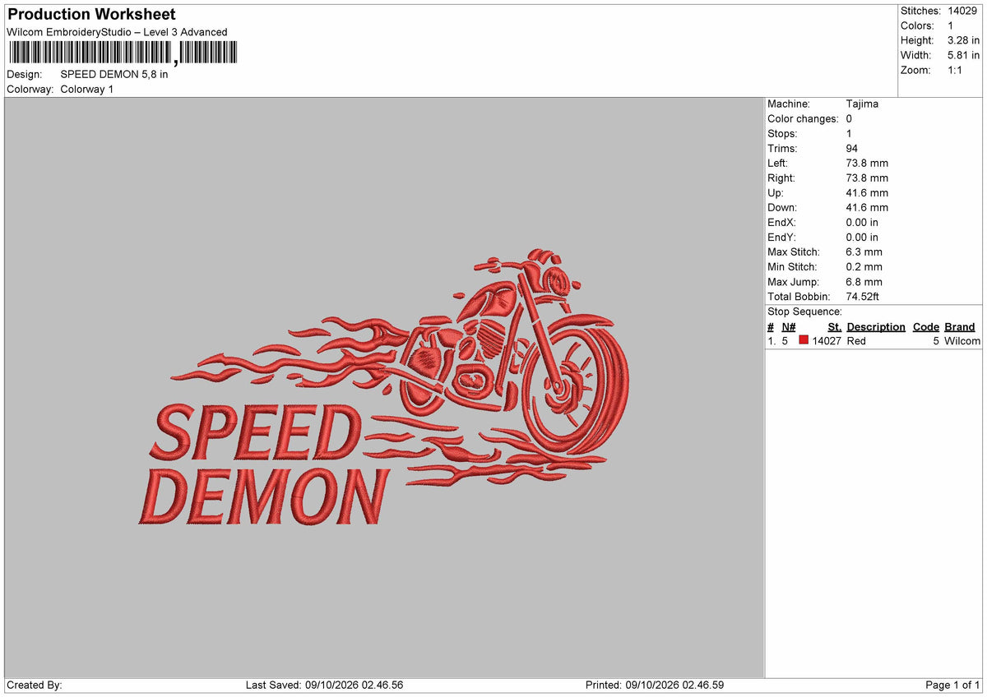Click the 'Colorway 1' value
Screen dimensions: 987x697
point(87,89)
